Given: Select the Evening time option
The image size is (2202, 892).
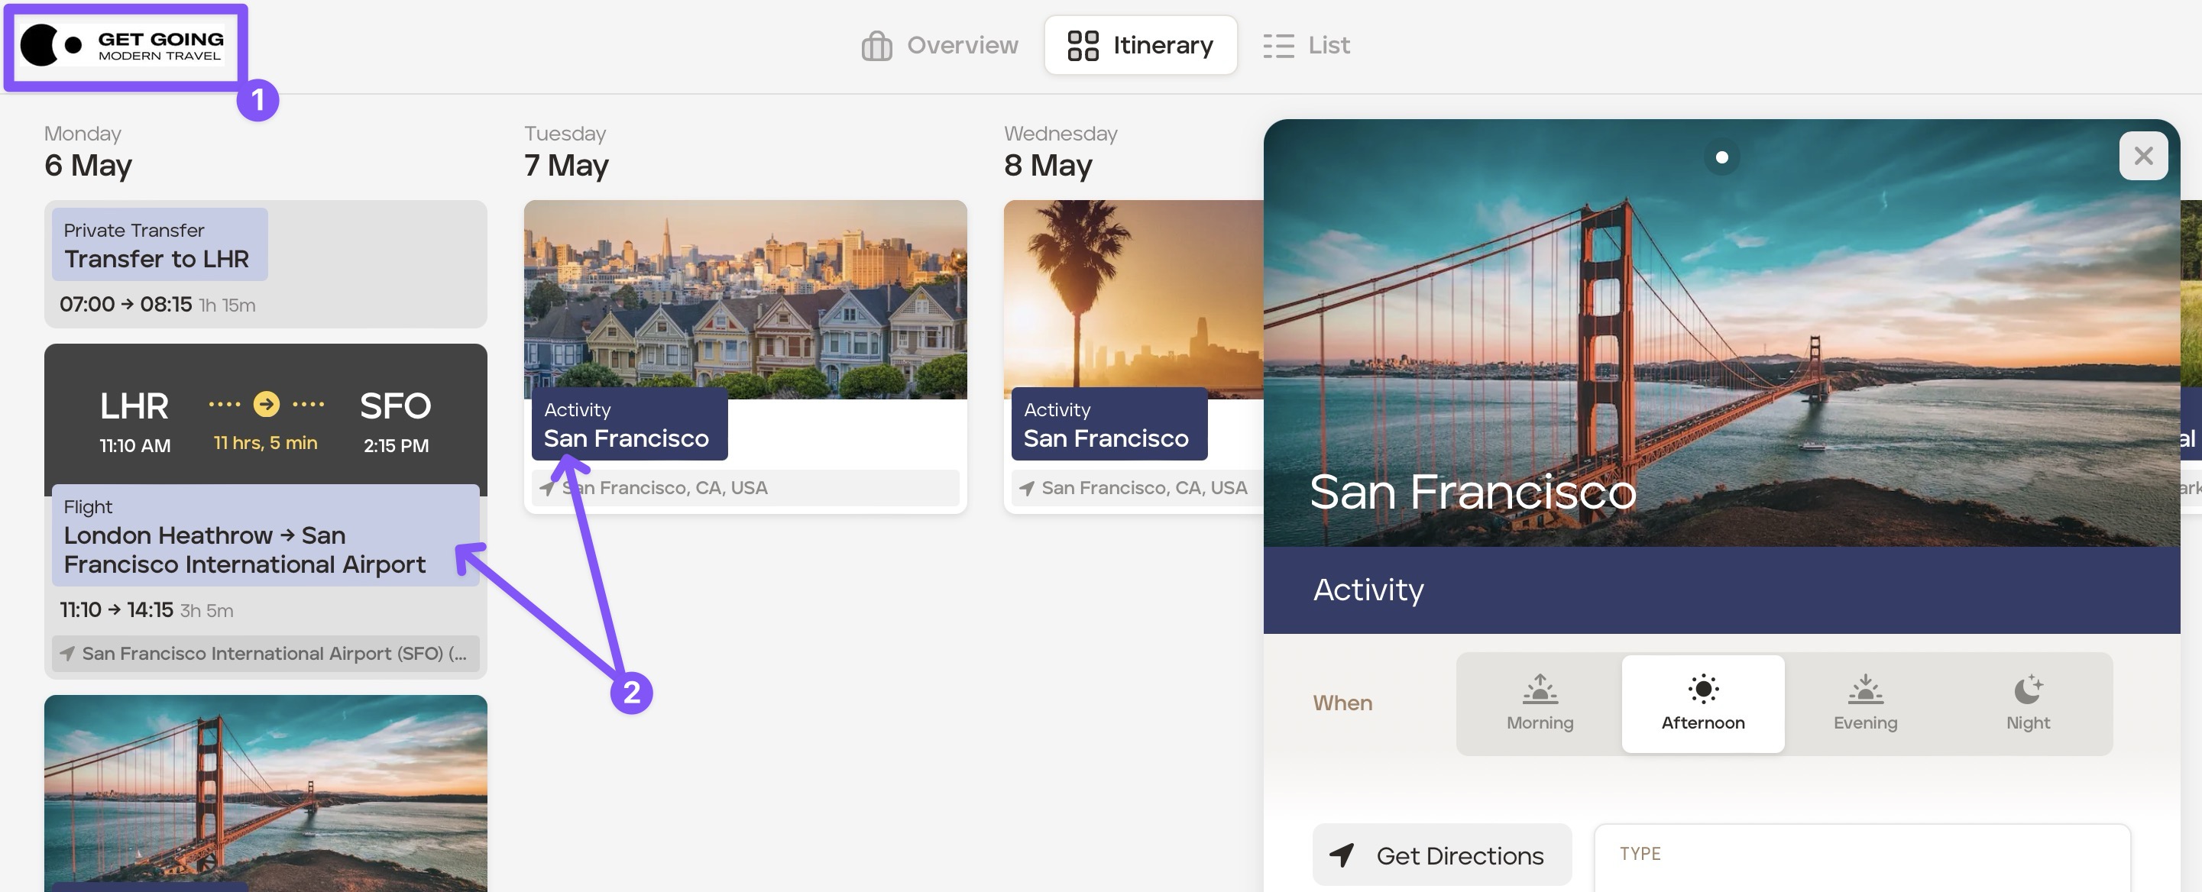Looking at the screenshot, I should click(1864, 703).
